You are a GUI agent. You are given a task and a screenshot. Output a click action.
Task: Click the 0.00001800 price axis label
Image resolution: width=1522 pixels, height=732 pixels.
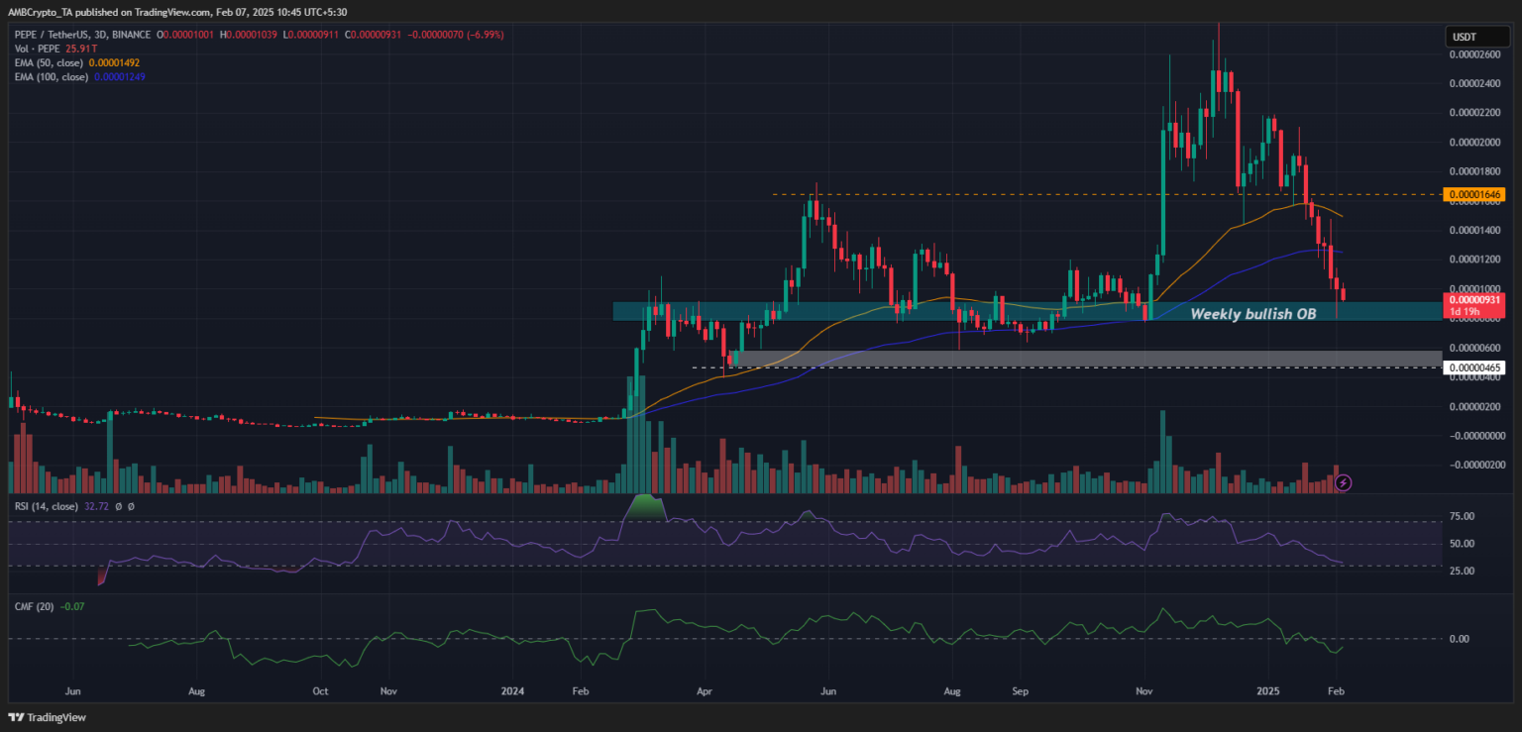tap(1476, 171)
